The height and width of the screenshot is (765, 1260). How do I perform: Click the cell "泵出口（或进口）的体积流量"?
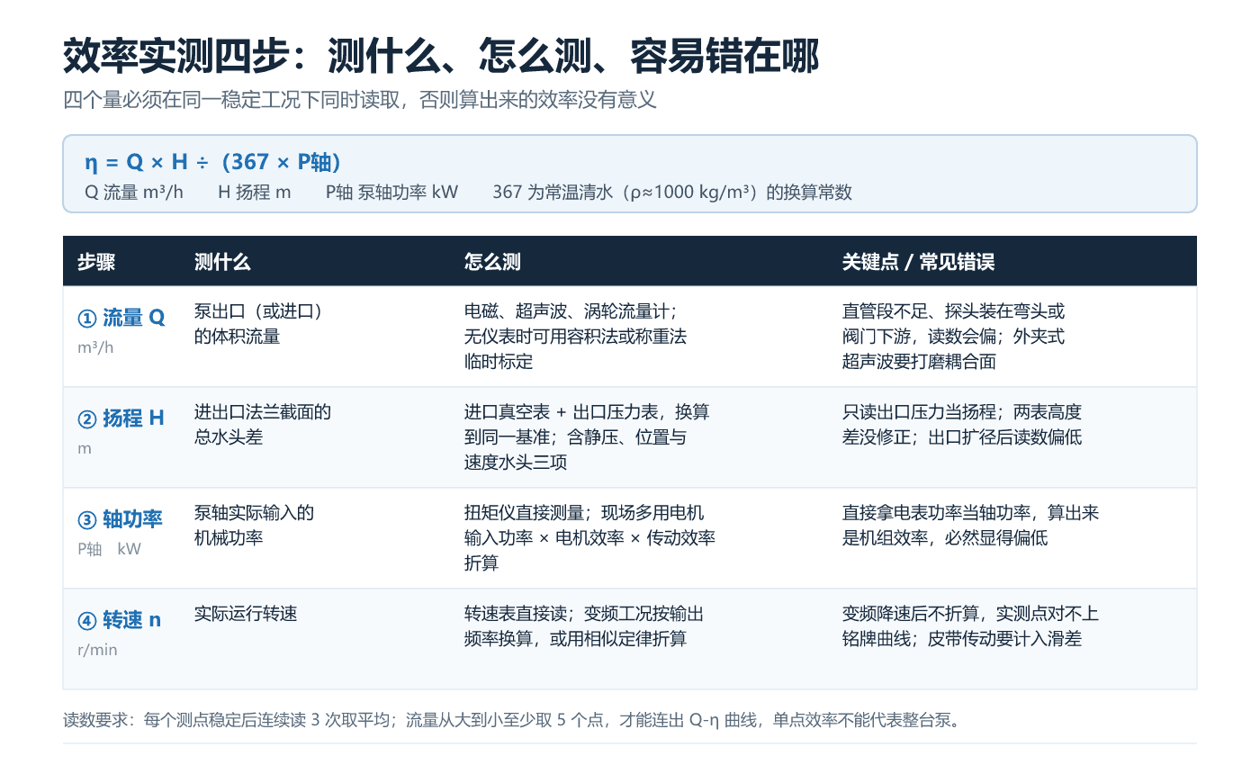pos(258,324)
